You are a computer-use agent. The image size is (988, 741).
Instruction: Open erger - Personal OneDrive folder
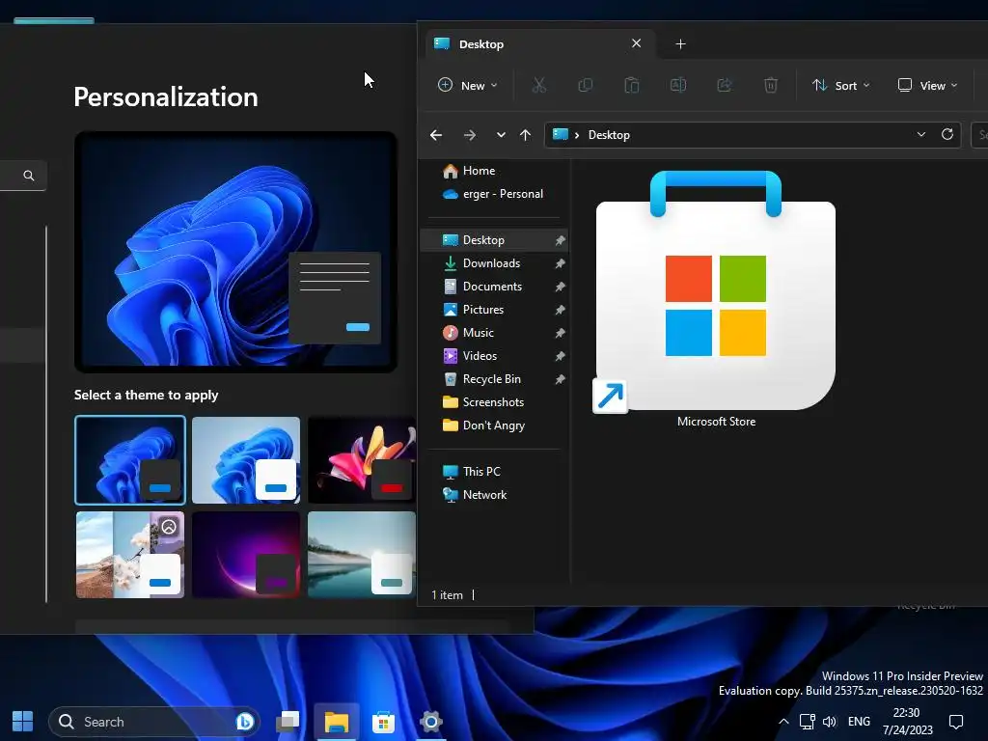493,194
